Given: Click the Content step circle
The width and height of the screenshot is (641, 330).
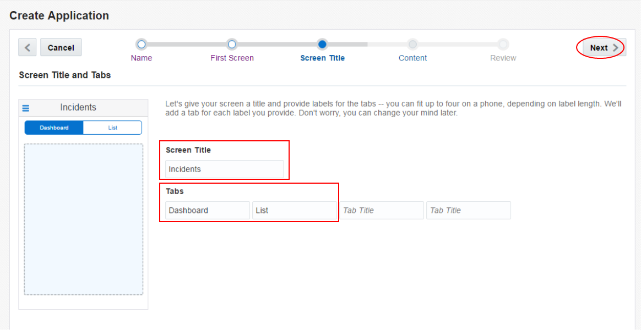Looking at the screenshot, I should pyautogui.click(x=413, y=44).
